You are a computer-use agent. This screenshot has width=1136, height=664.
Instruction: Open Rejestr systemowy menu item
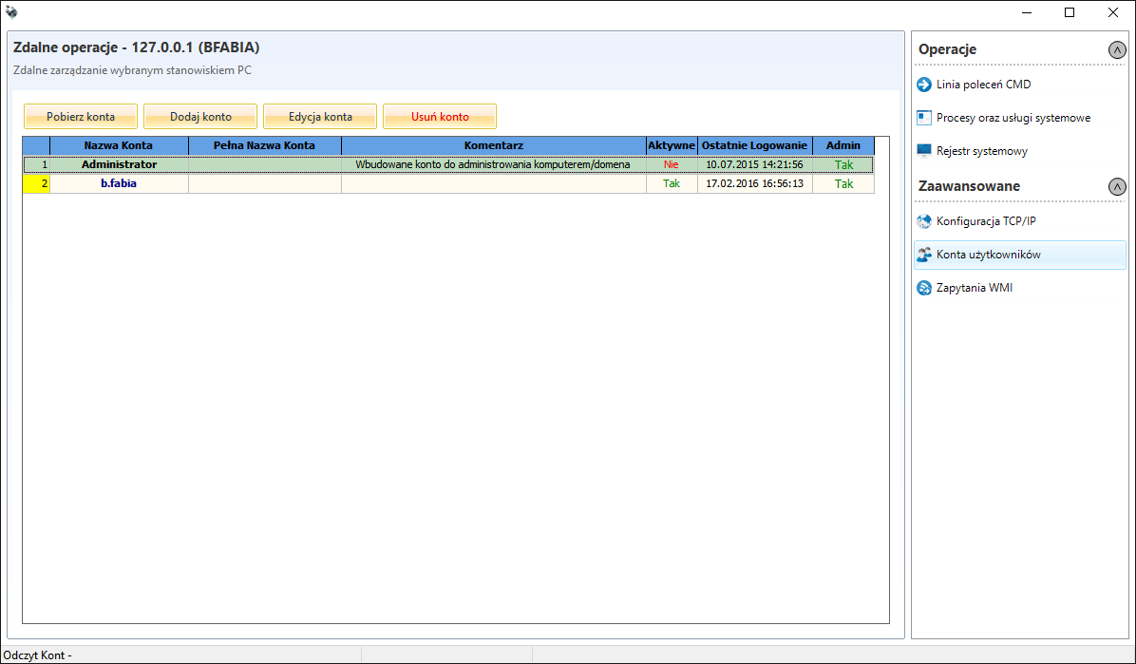(x=981, y=151)
